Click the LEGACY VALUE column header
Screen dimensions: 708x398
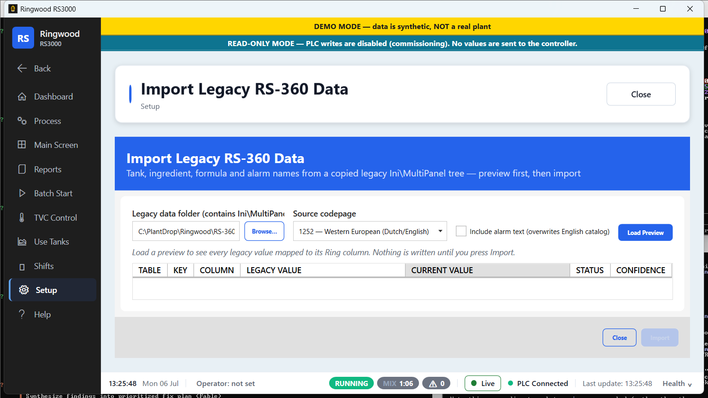pyautogui.click(x=323, y=270)
